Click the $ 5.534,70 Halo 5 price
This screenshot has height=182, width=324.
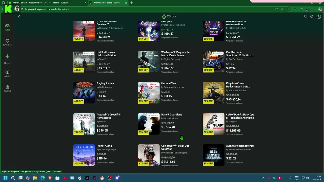(x=168, y=127)
